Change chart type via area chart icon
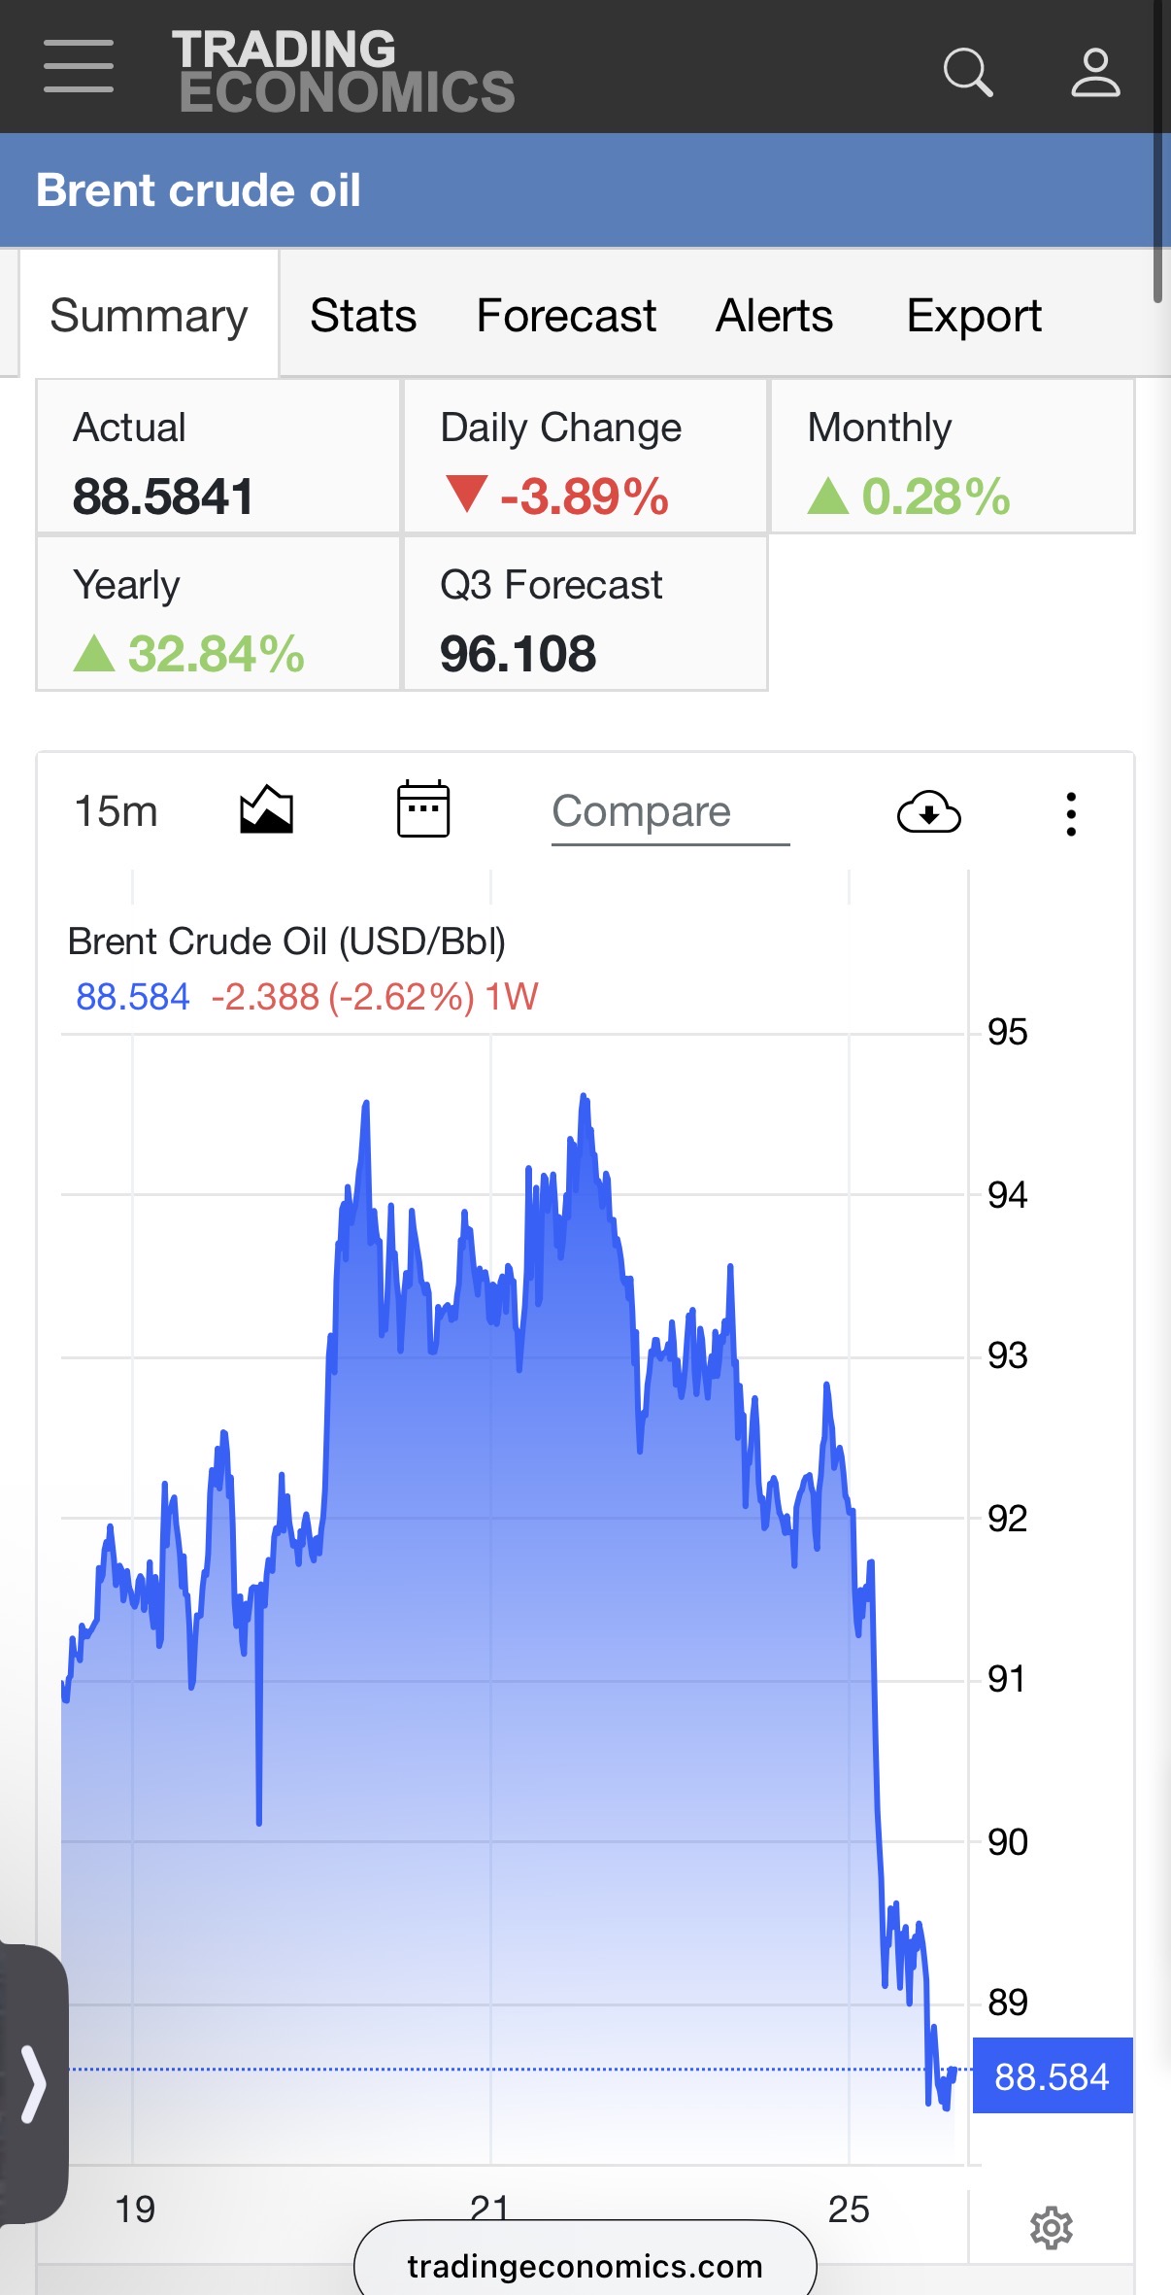Screen dimensions: 1171x2295 [x=266, y=810]
